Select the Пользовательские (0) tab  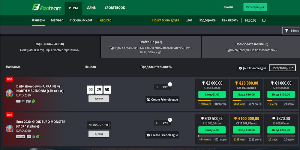tap(252, 46)
